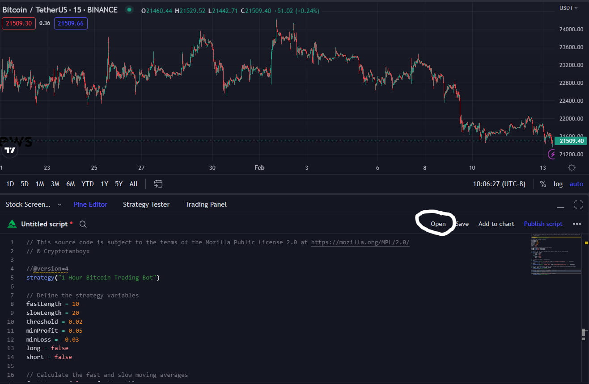Toggle auto scale option

pyautogui.click(x=576, y=184)
